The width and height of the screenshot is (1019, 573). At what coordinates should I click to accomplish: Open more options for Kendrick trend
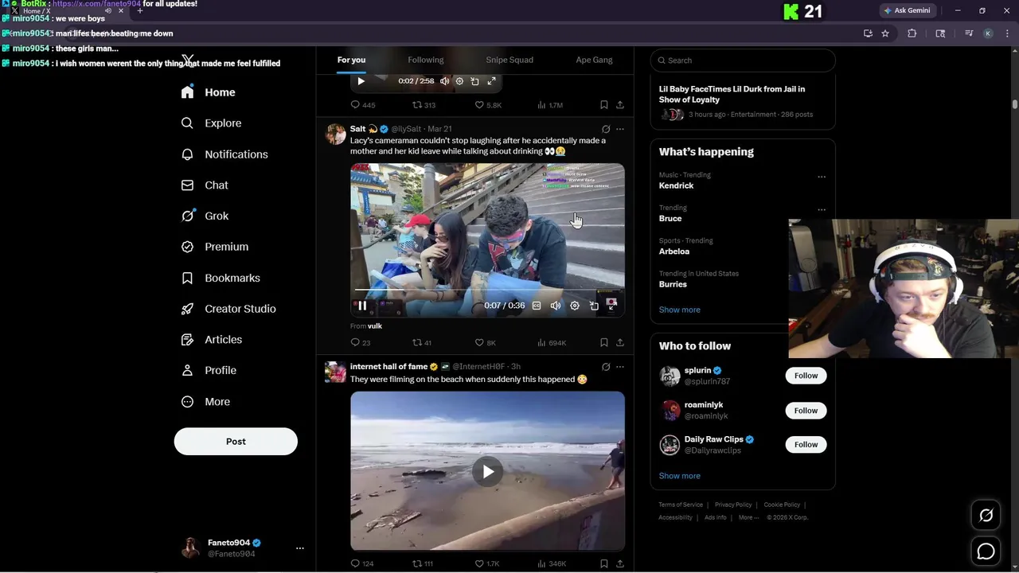click(x=822, y=177)
